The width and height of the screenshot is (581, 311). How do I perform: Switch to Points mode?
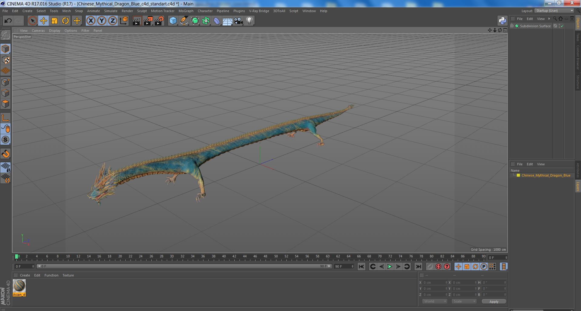click(5, 82)
